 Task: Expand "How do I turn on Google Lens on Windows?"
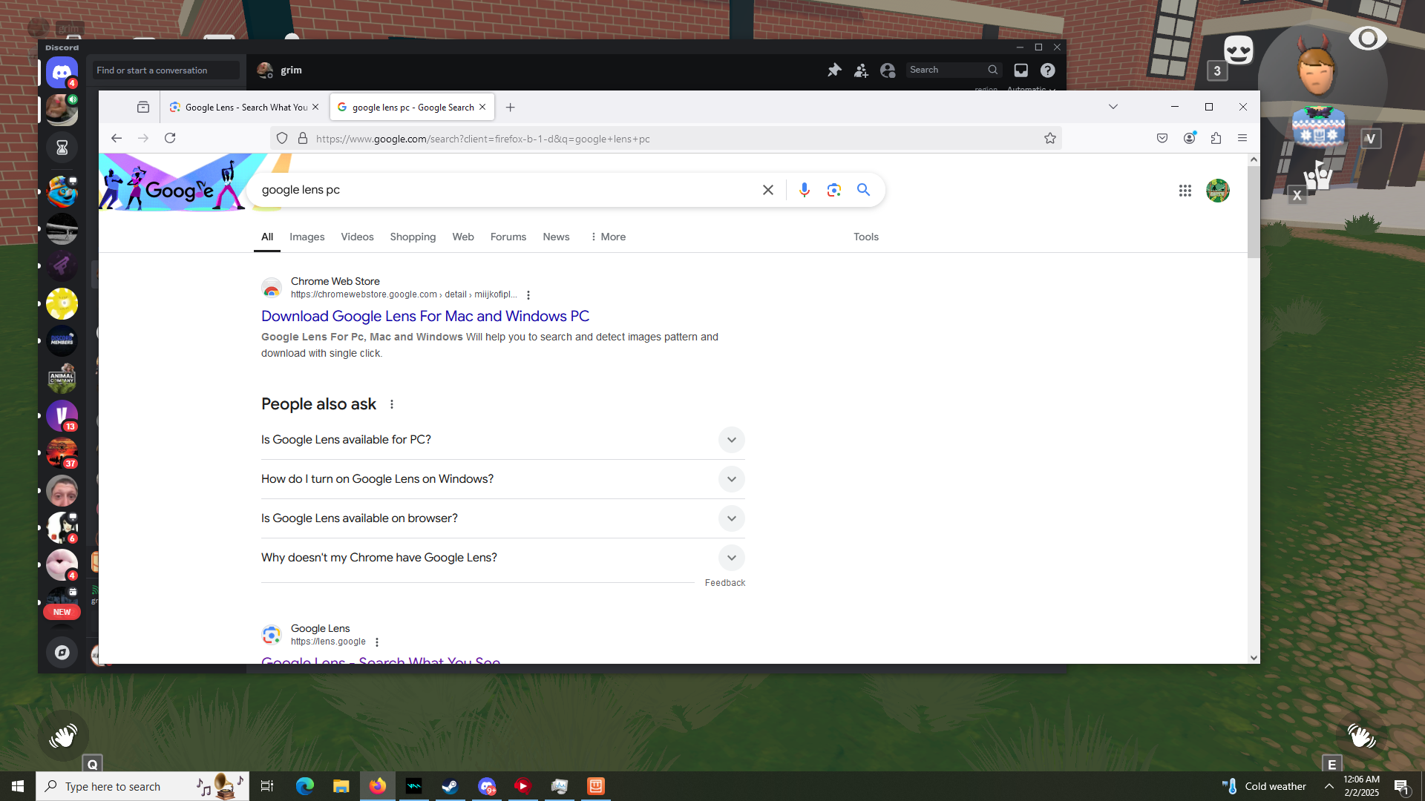[731, 479]
